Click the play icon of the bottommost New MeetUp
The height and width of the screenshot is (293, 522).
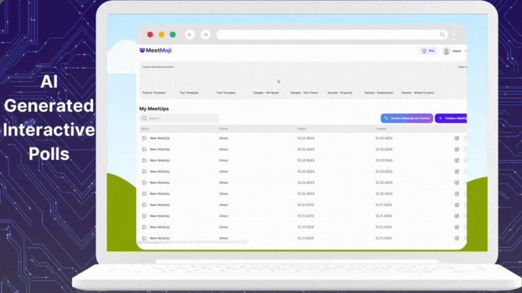pyautogui.click(x=144, y=238)
